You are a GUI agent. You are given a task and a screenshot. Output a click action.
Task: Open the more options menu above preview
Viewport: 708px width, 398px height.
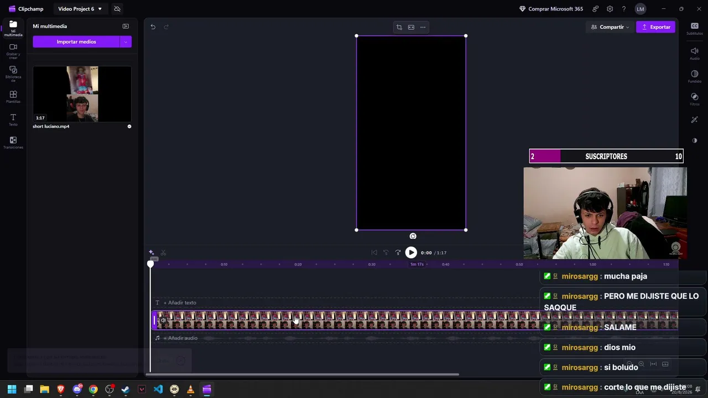coord(423,27)
